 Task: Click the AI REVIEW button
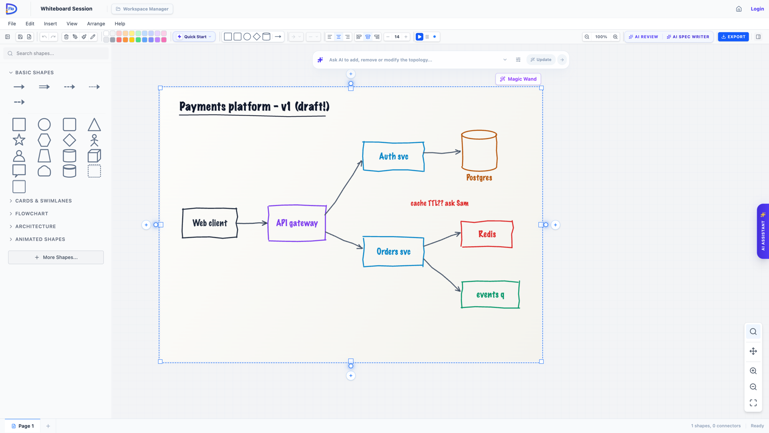point(643,37)
